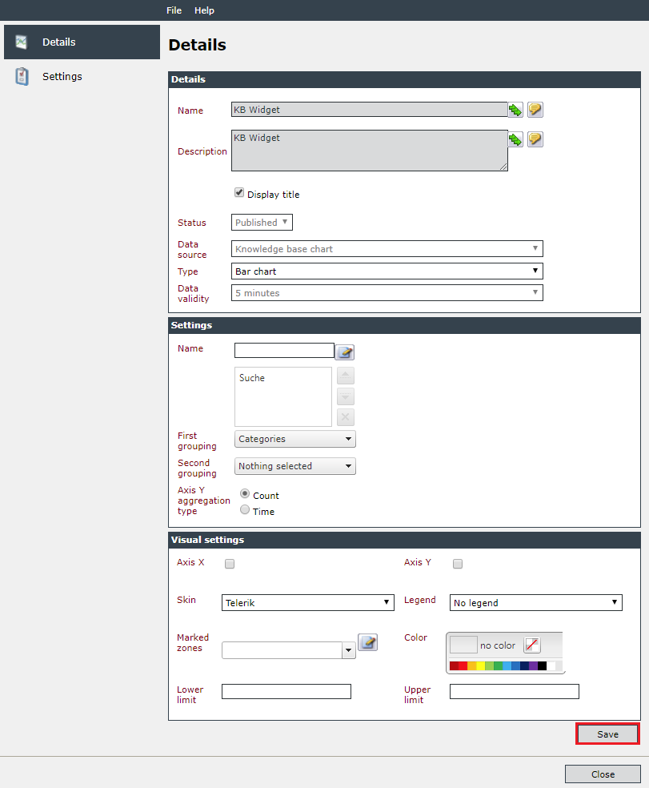
Task: Clear color using the no color slash icon
Action: pos(532,645)
